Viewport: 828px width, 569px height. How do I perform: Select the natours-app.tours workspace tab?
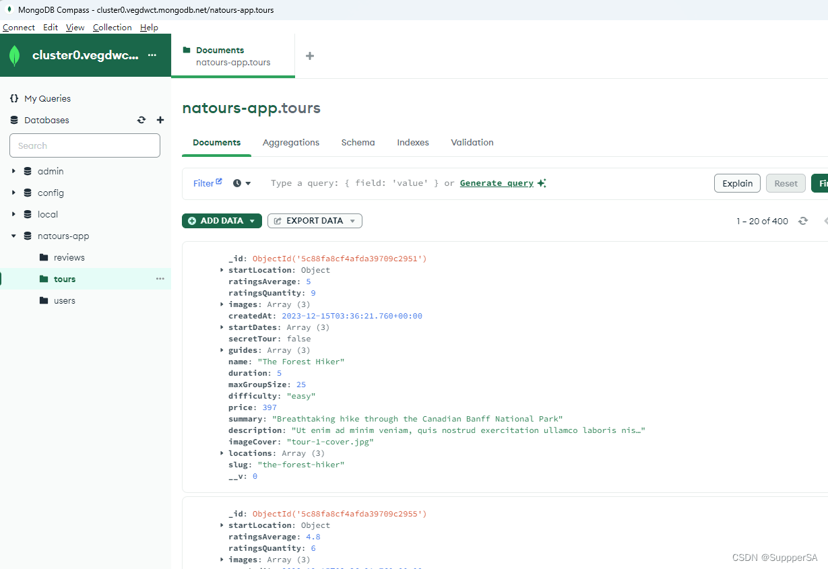pos(233,56)
